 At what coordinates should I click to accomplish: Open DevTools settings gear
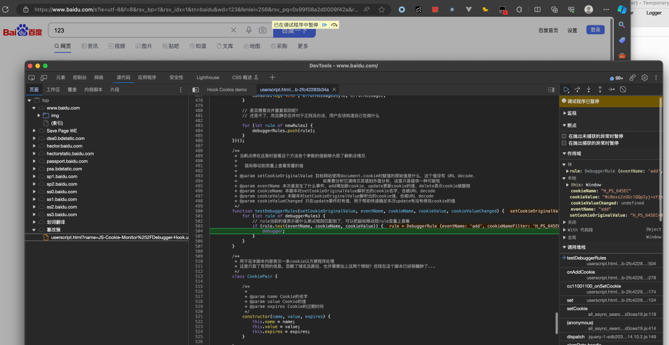[x=645, y=77]
